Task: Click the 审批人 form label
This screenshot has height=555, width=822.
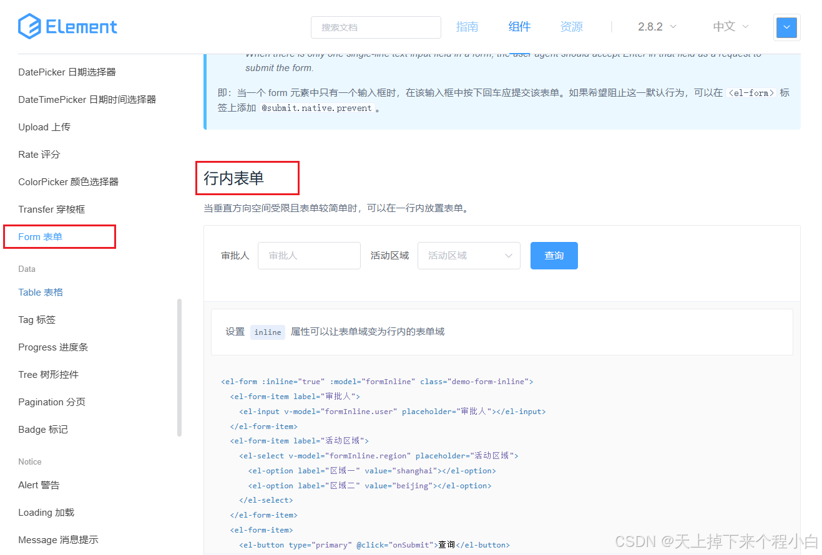Action: [235, 256]
